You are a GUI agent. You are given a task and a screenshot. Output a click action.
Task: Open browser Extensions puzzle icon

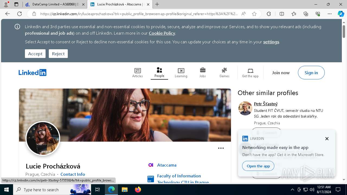[x=269, y=14]
